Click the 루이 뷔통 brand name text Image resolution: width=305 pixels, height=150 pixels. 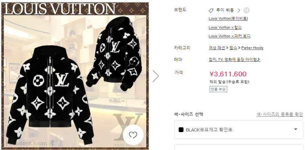[225, 10]
